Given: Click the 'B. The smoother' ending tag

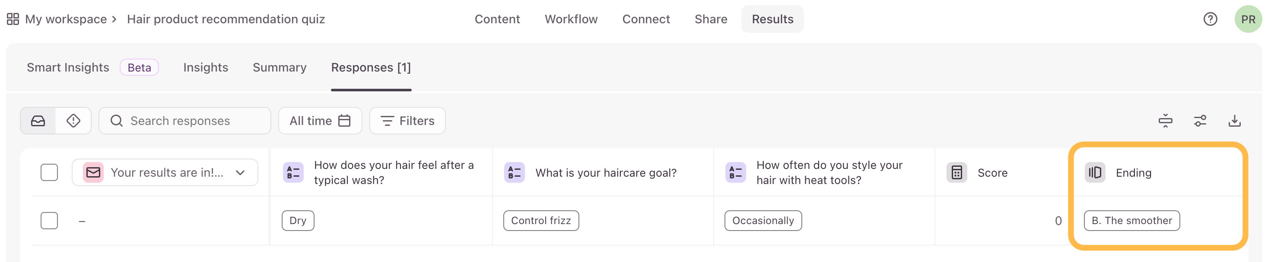Looking at the screenshot, I should click(1131, 221).
